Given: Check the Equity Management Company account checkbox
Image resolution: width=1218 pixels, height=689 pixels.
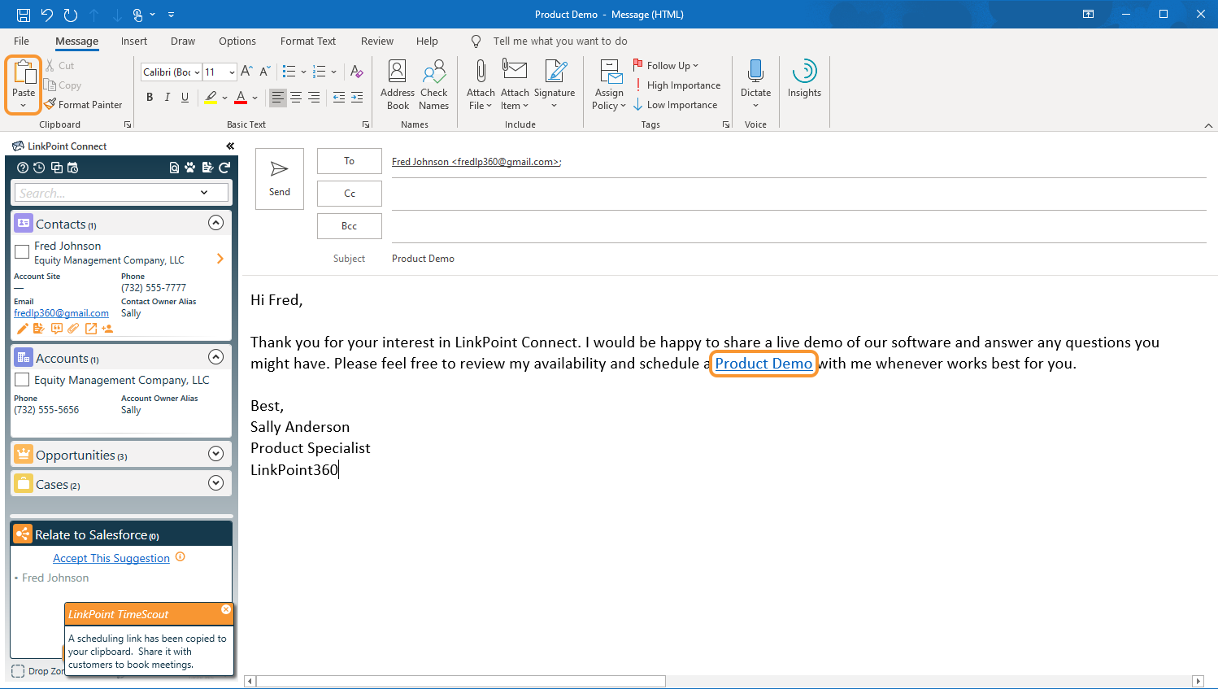Looking at the screenshot, I should [23, 380].
